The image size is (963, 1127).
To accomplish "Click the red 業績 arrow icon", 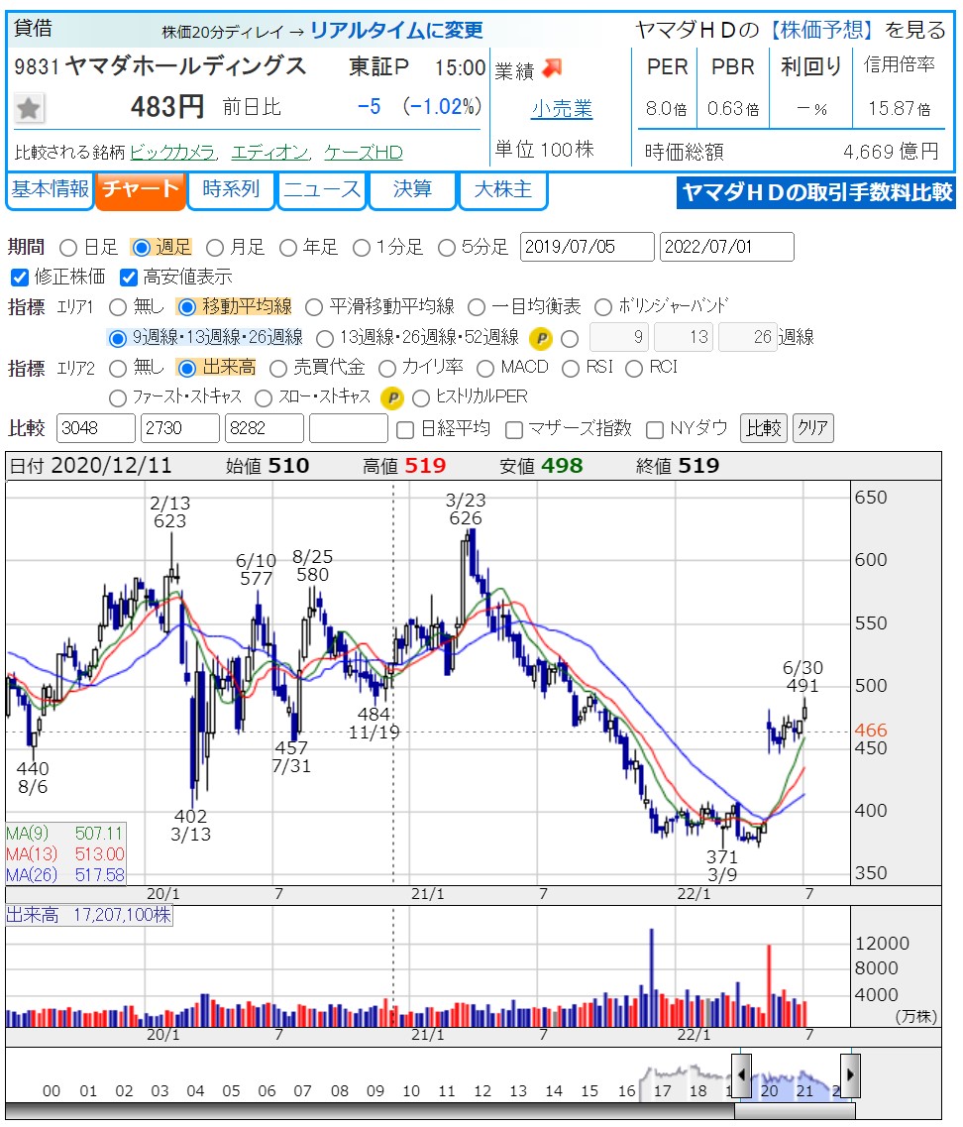I will coord(551,68).
